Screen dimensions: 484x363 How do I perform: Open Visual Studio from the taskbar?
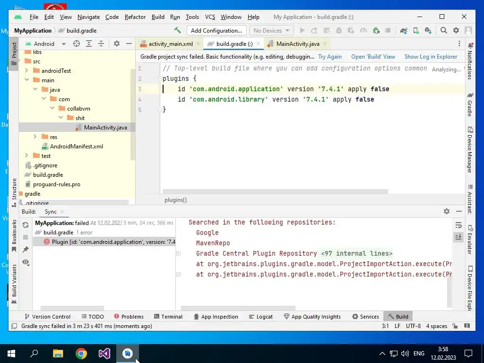click(104, 353)
